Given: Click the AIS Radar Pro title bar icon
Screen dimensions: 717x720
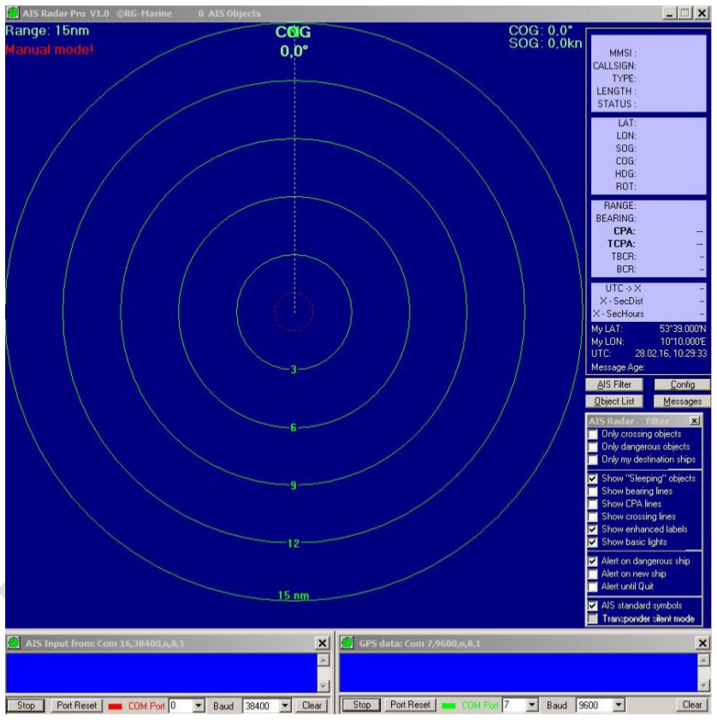Looking at the screenshot, I should [13, 13].
